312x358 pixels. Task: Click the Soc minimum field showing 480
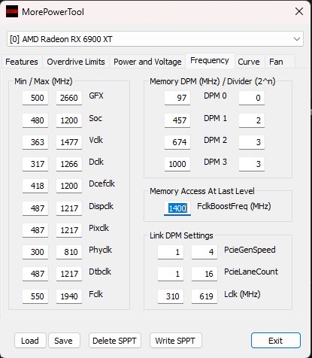35,120
